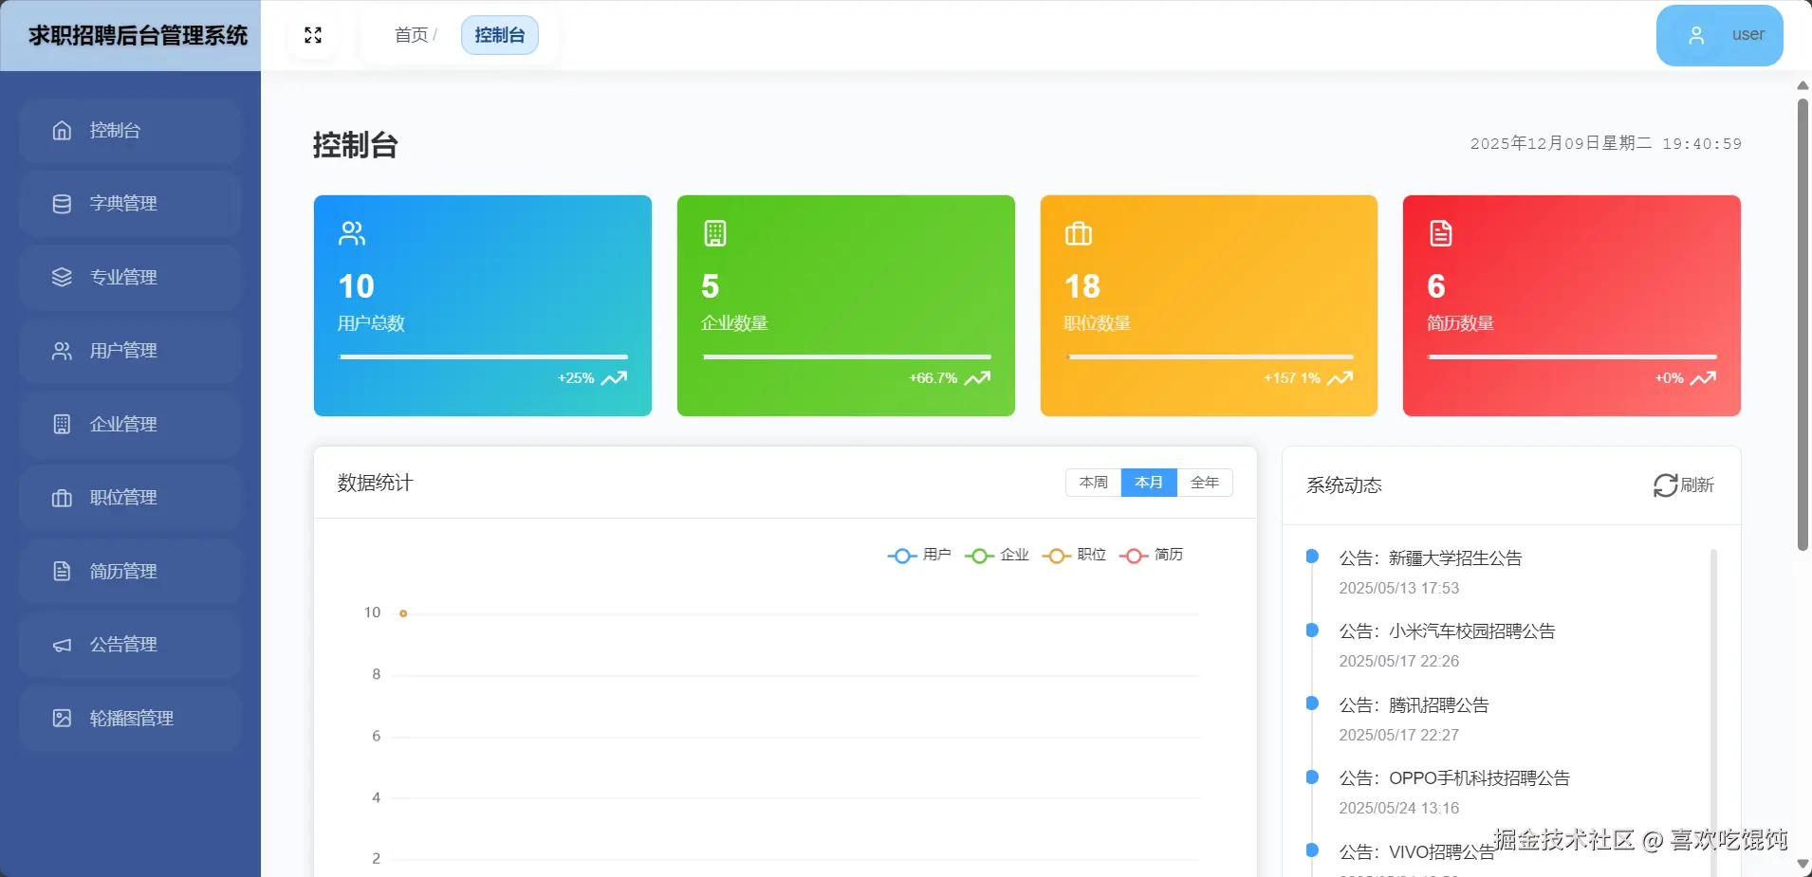The width and height of the screenshot is (1812, 877).
Task: Click the trend arrow next to +66.7%
Action: pos(977,378)
